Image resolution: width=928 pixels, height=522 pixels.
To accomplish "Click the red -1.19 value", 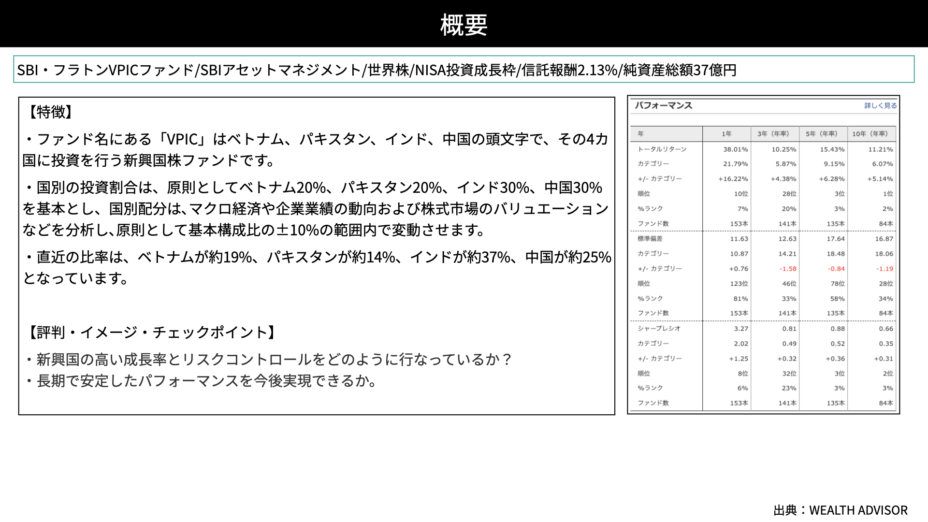I will point(884,269).
